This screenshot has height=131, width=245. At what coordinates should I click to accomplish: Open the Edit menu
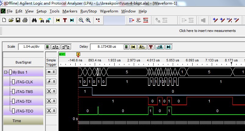[x=19, y=11]
